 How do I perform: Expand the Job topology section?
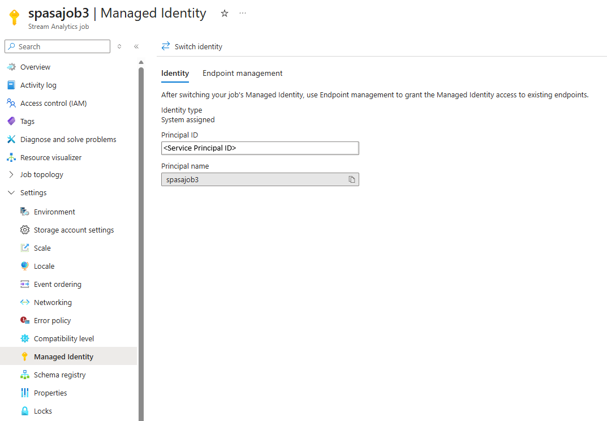click(x=11, y=175)
